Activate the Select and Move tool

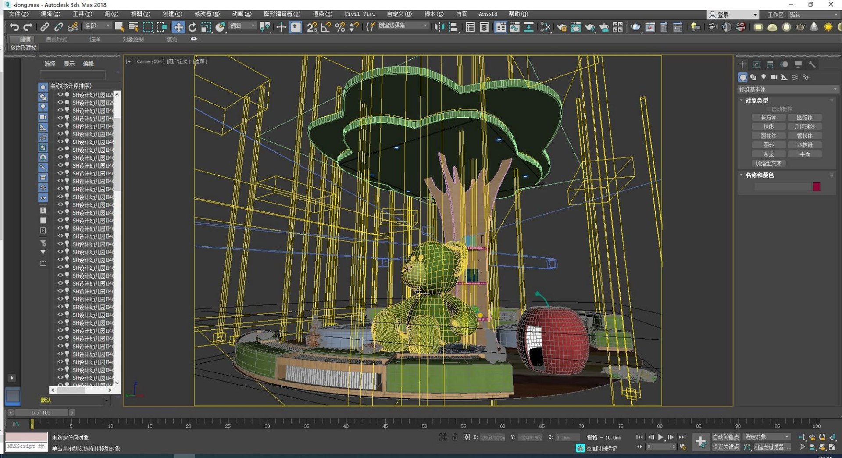[178, 27]
